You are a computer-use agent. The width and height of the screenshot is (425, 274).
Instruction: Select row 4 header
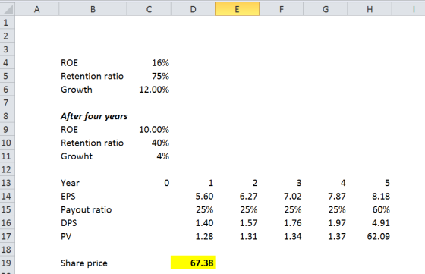[8, 62]
